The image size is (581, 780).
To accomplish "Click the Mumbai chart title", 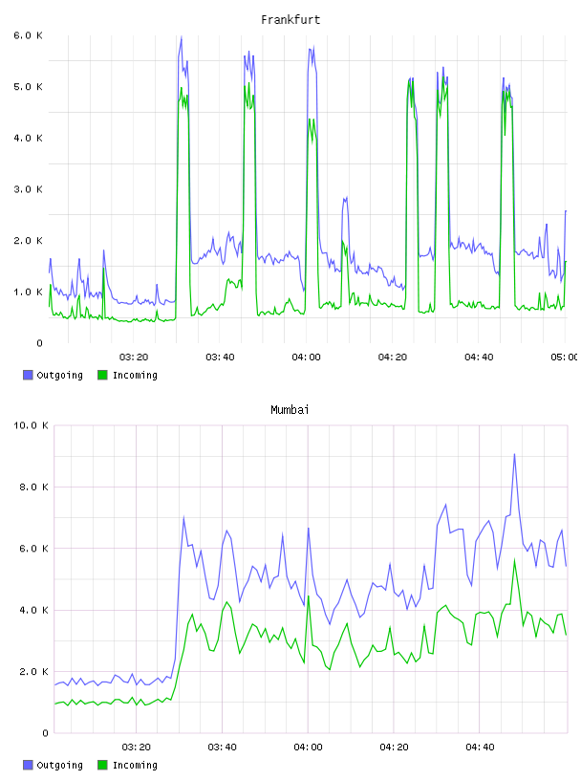I will pos(290,410).
